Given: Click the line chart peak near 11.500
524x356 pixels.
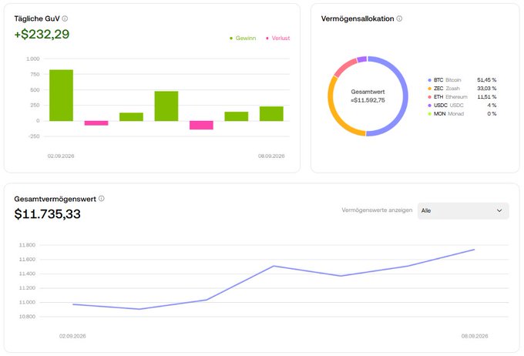Looking at the screenshot, I should pyautogui.click(x=274, y=266).
